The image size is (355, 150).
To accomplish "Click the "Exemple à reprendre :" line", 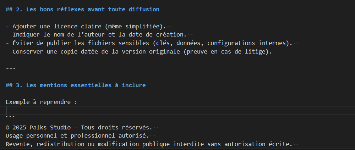I will click(42, 102).
